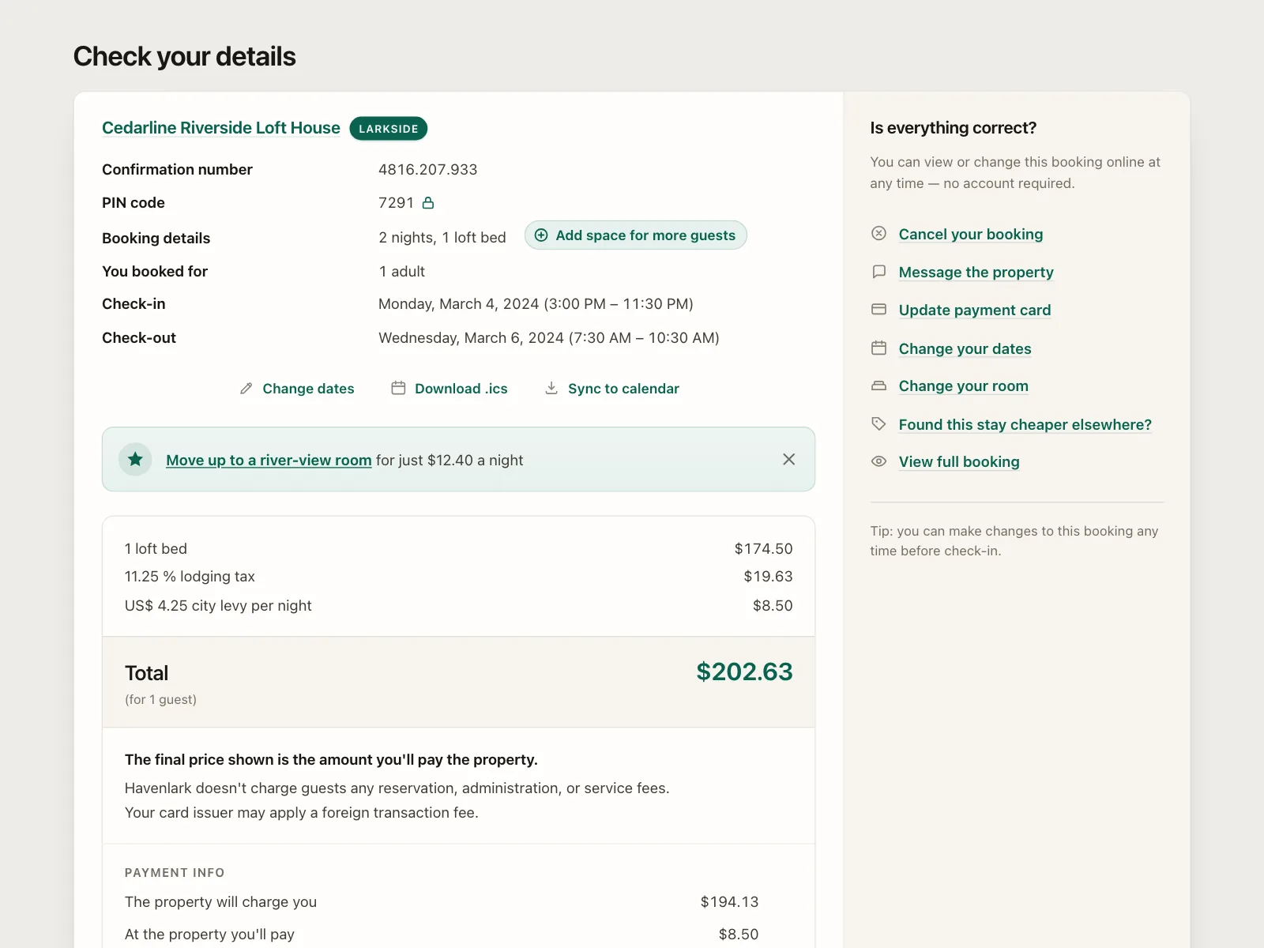Screen dimensions: 1264x948
Task: Click the '1 adult' guest value
Action: click(x=402, y=271)
